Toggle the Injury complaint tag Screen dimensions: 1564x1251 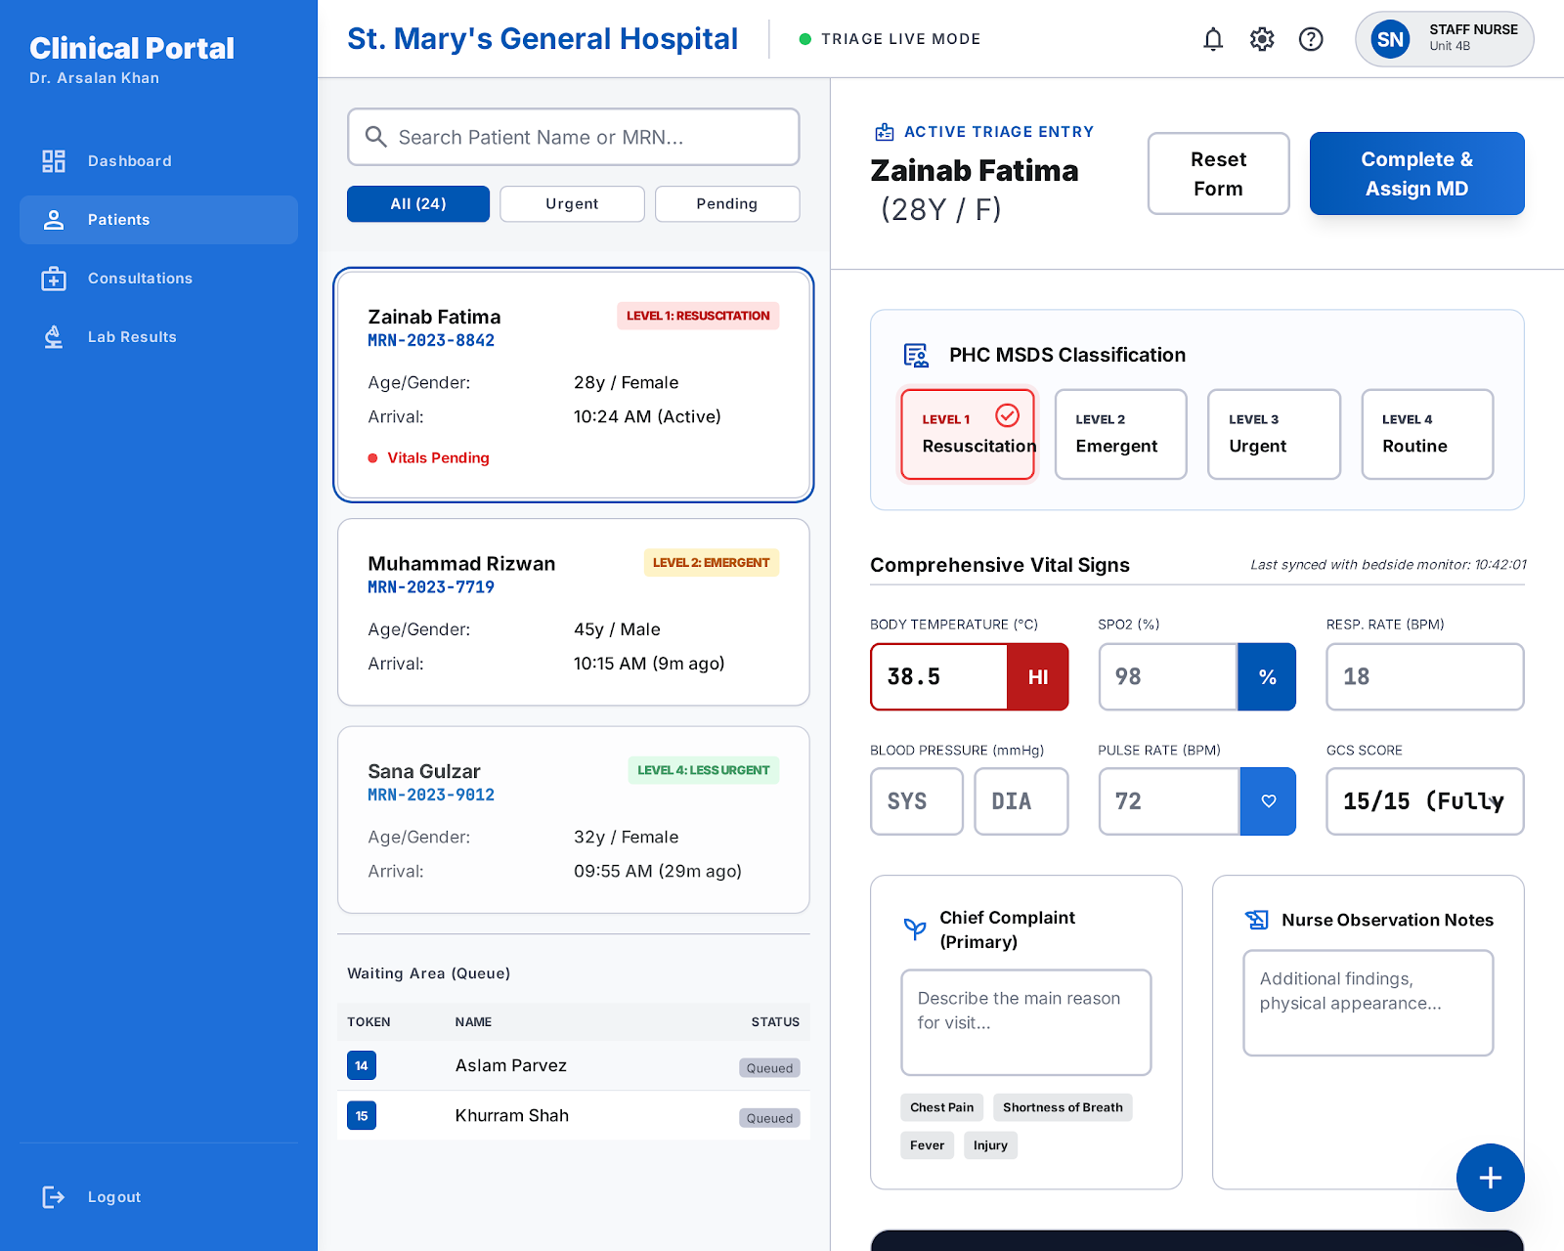990,1145
